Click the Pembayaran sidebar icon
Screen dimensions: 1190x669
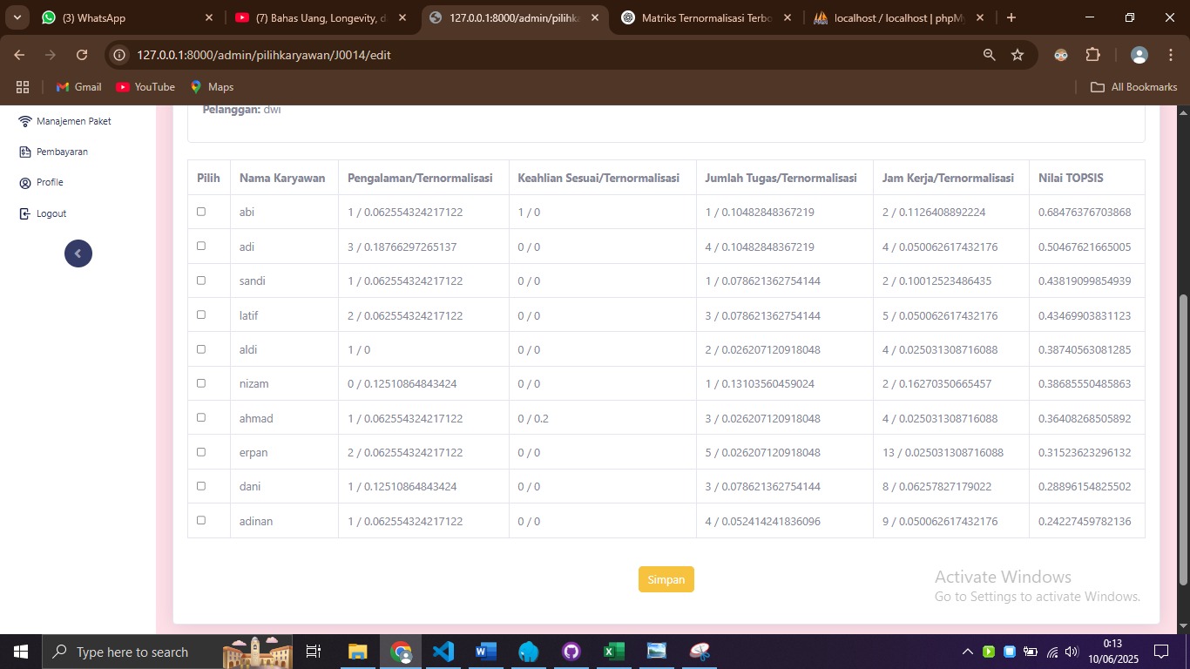pos(25,152)
